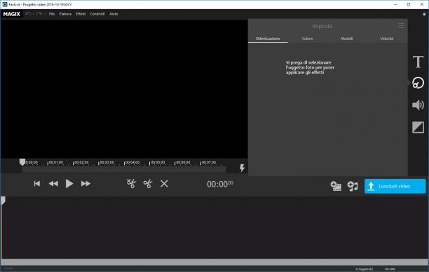429x272 pixels.
Task: Click the undo arrow icon
Action: (x=28, y=14)
